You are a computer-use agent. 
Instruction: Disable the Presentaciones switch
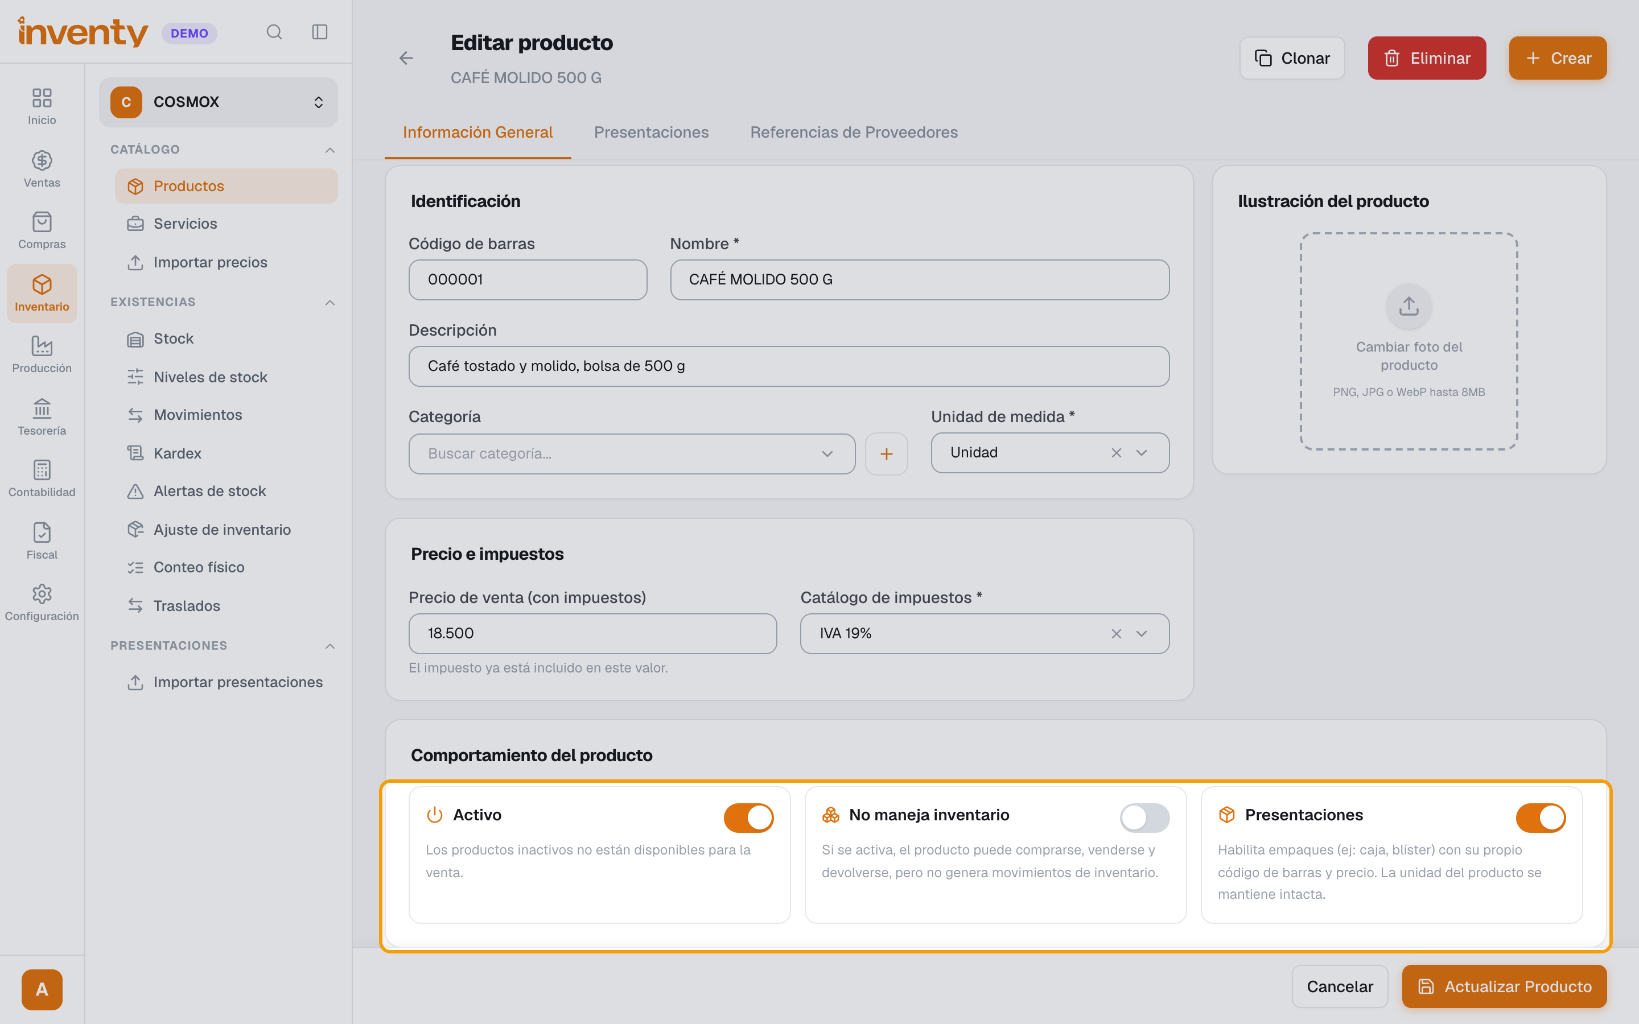point(1541,817)
